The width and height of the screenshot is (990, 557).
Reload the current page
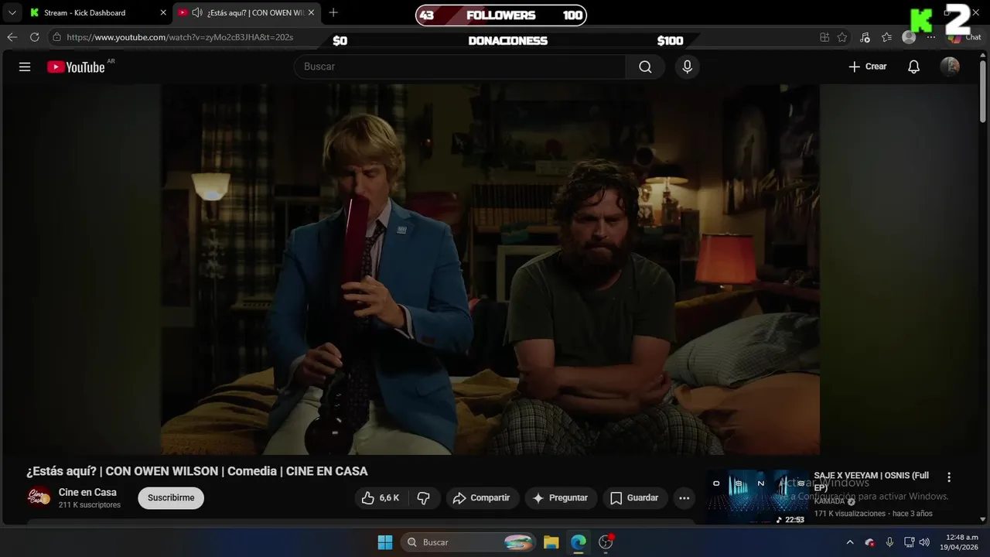(x=34, y=37)
